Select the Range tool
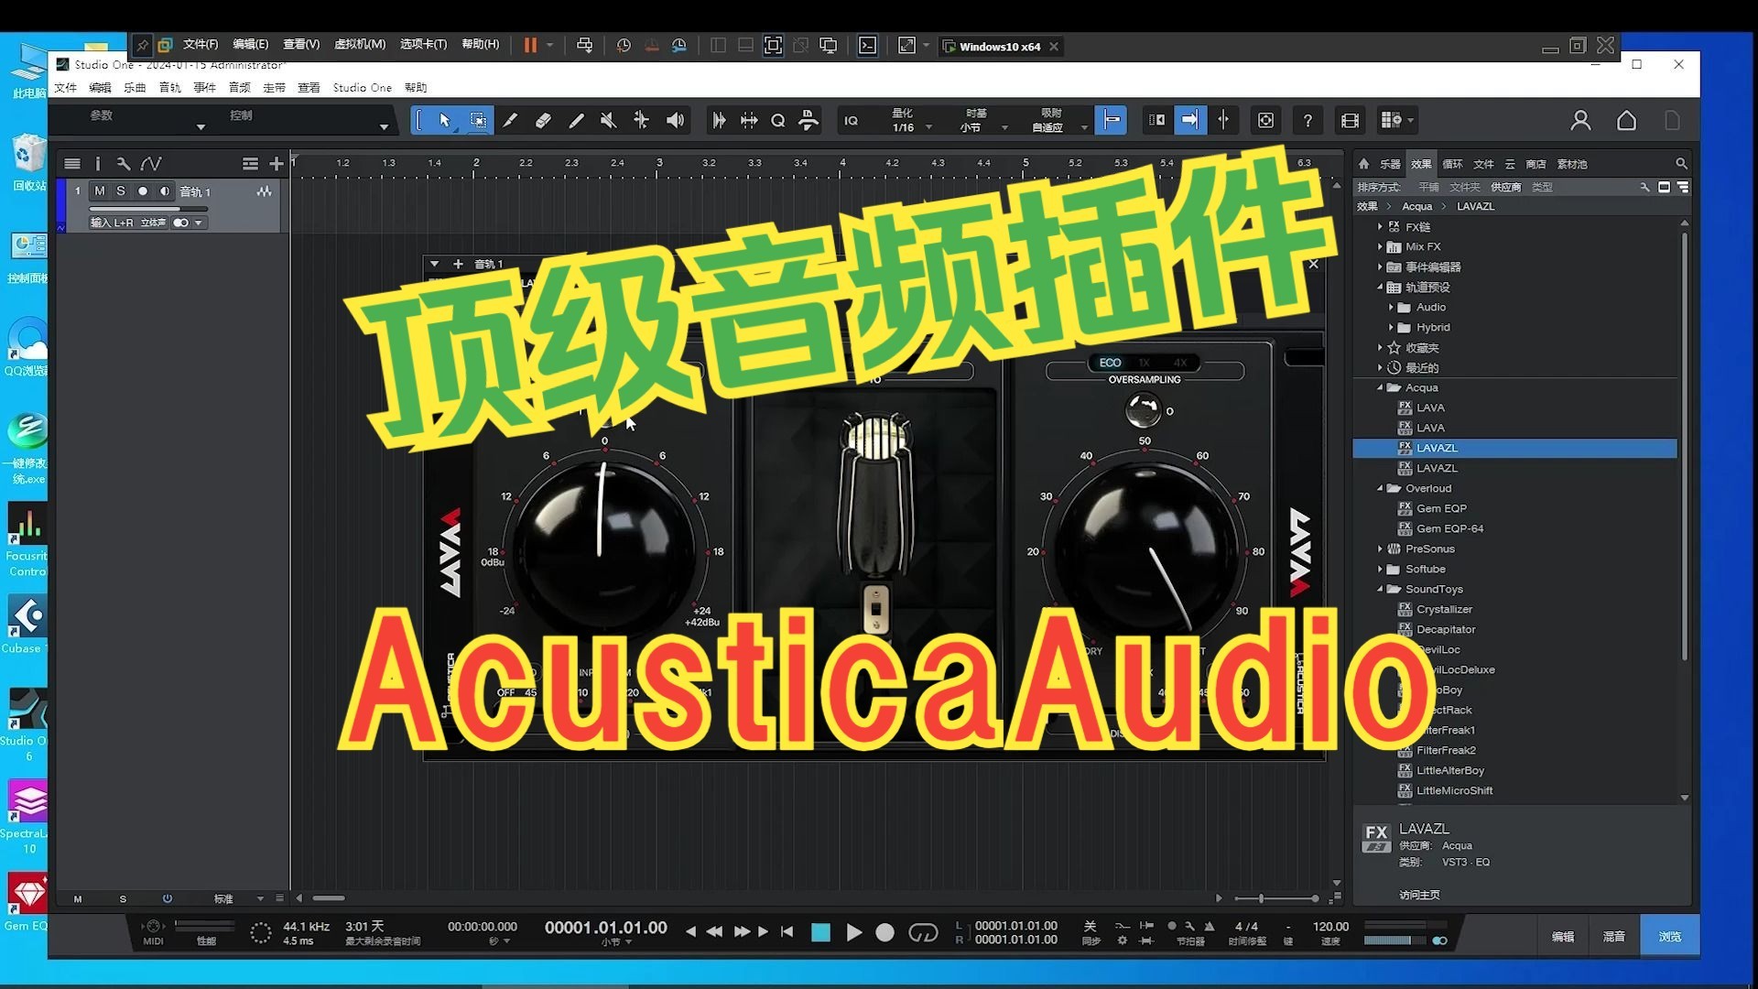This screenshot has width=1758, height=989. [x=478, y=120]
